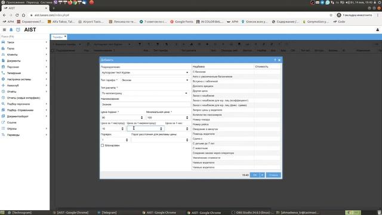Click the help question mark in Добавить dialog
The height and width of the screenshot is (215, 382).
tap(275, 60)
